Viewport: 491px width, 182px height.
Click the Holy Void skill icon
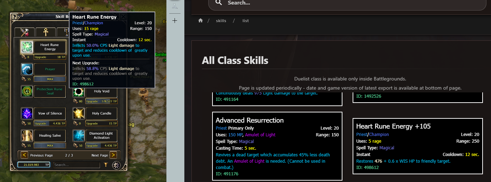(x=79, y=91)
